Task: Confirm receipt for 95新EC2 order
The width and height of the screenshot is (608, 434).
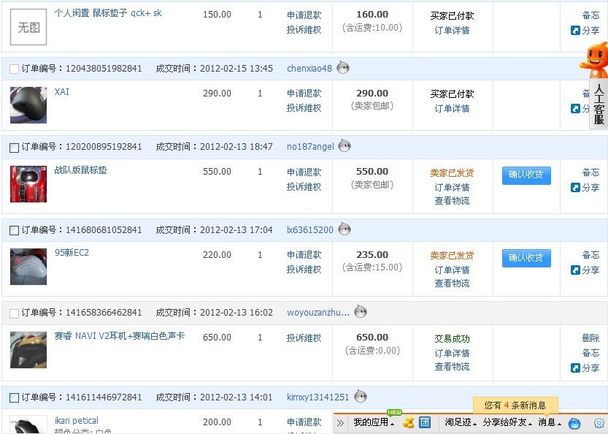Action: point(526,258)
